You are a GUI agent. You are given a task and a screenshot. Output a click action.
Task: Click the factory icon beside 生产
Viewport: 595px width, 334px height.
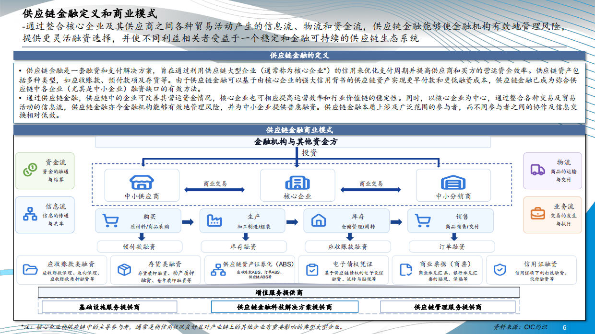(214, 221)
